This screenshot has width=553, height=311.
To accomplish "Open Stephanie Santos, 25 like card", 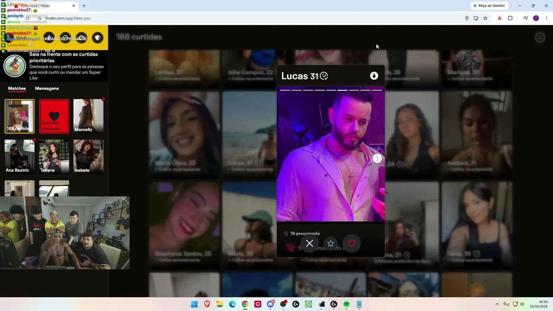I will pos(184,225).
